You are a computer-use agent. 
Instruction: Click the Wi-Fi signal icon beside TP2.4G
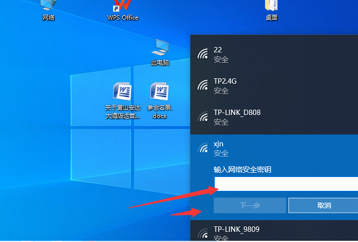203,85
